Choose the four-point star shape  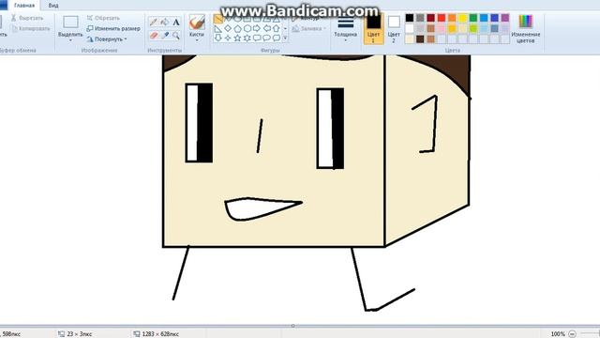point(228,38)
